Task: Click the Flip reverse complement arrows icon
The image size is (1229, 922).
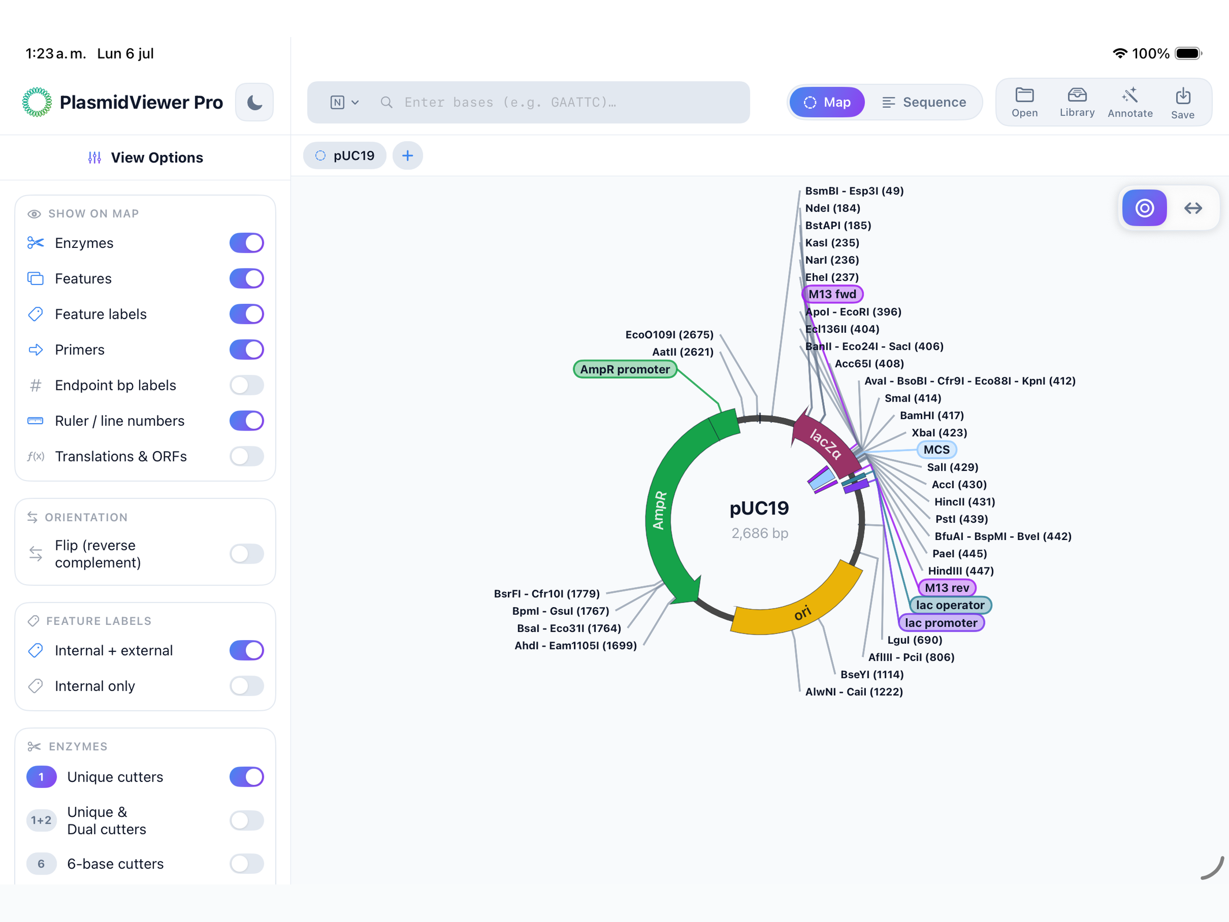Action: coord(36,553)
